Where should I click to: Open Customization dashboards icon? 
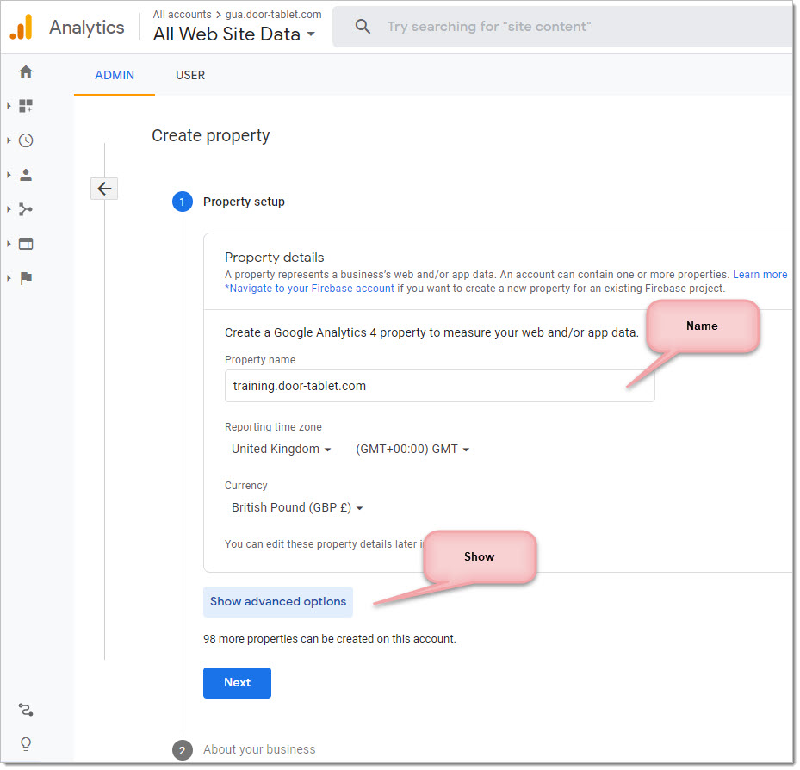click(26, 106)
